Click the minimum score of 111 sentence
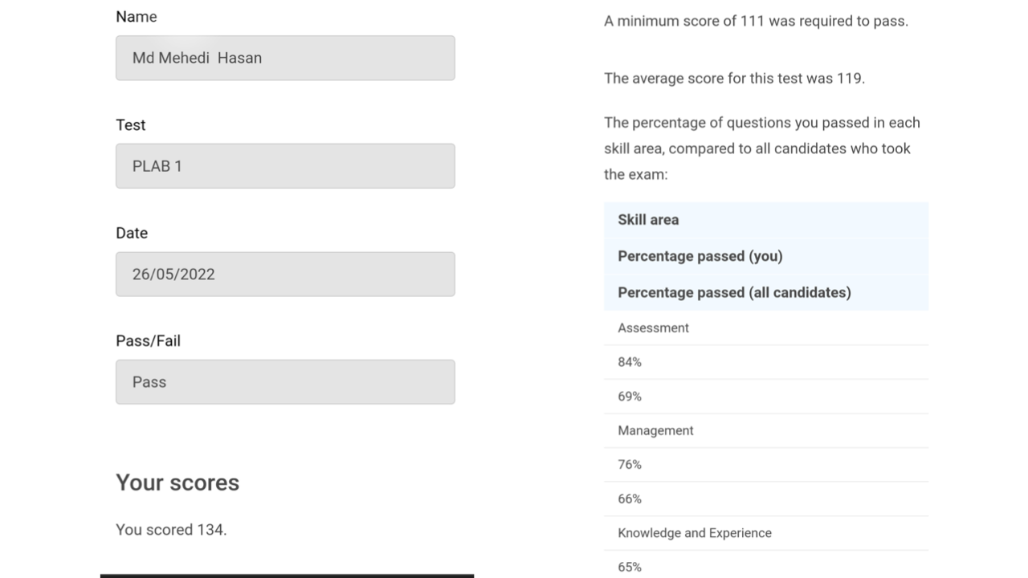 pyautogui.click(x=756, y=22)
